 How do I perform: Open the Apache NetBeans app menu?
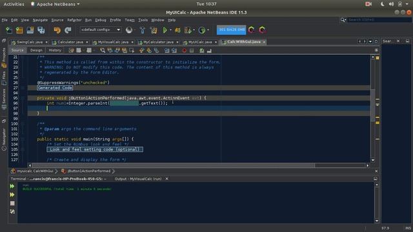(x=55, y=4)
